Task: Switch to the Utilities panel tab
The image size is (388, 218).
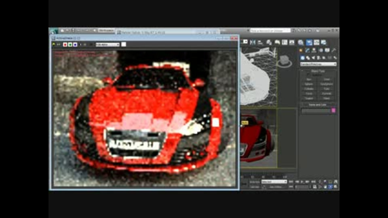Action: [x=334, y=50]
